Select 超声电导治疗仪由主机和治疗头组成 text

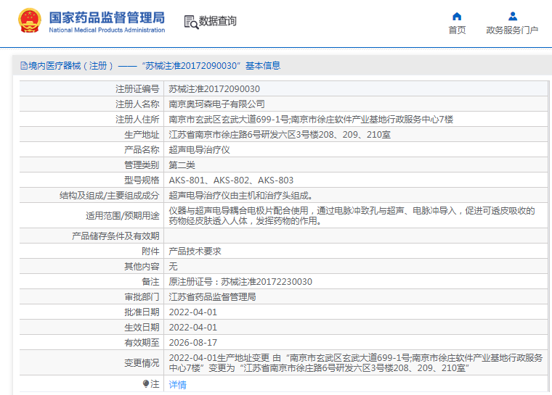click(241, 196)
